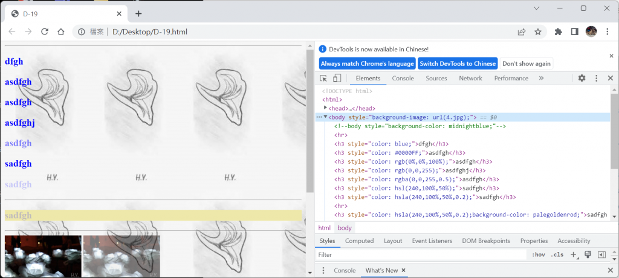This screenshot has height=278, width=619.
Task: Open the Network panel tab
Action: pyautogui.click(x=470, y=78)
